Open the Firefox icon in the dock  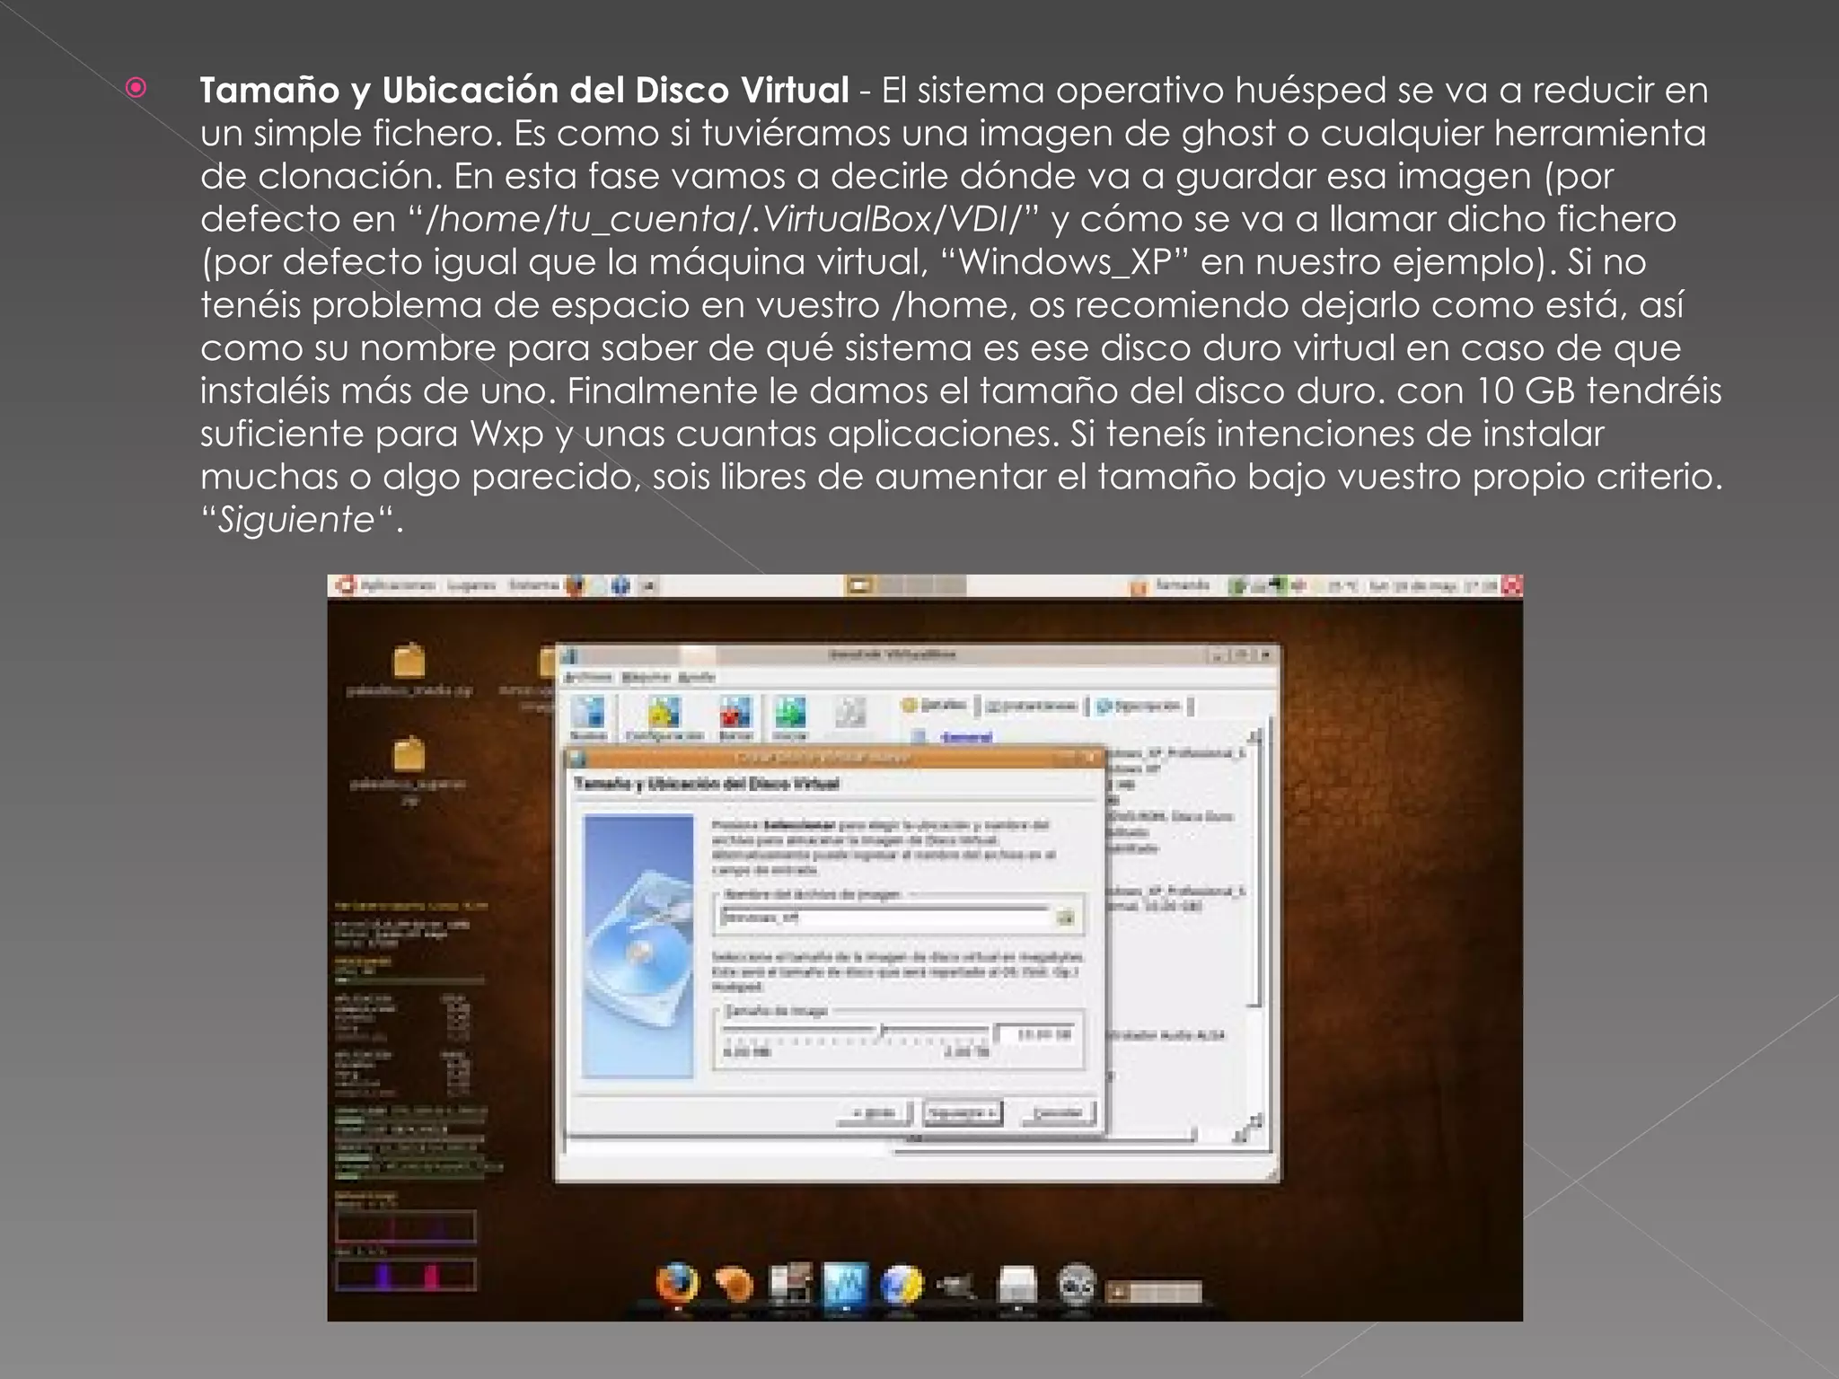pos(678,1284)
